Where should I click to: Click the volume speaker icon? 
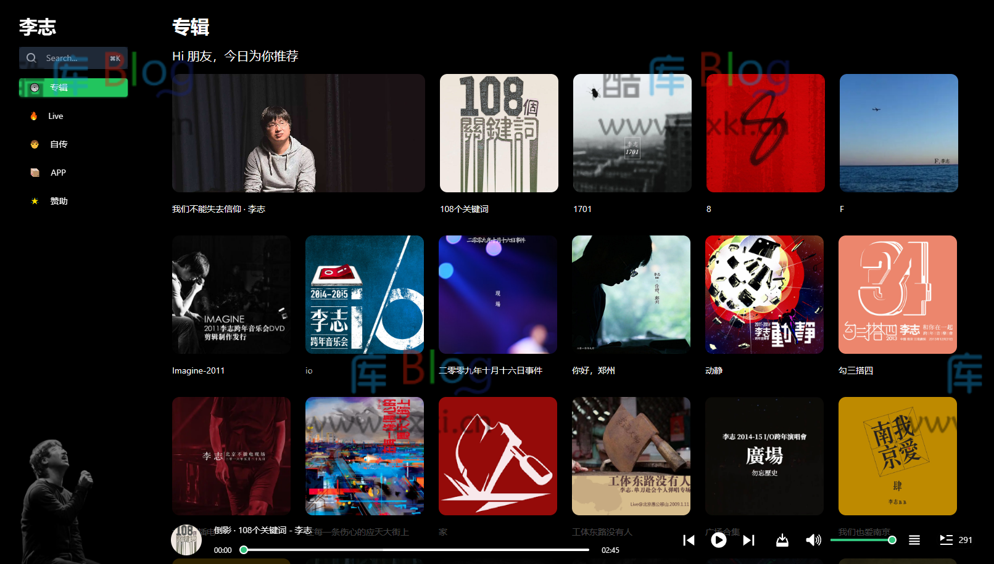point(813,540)
